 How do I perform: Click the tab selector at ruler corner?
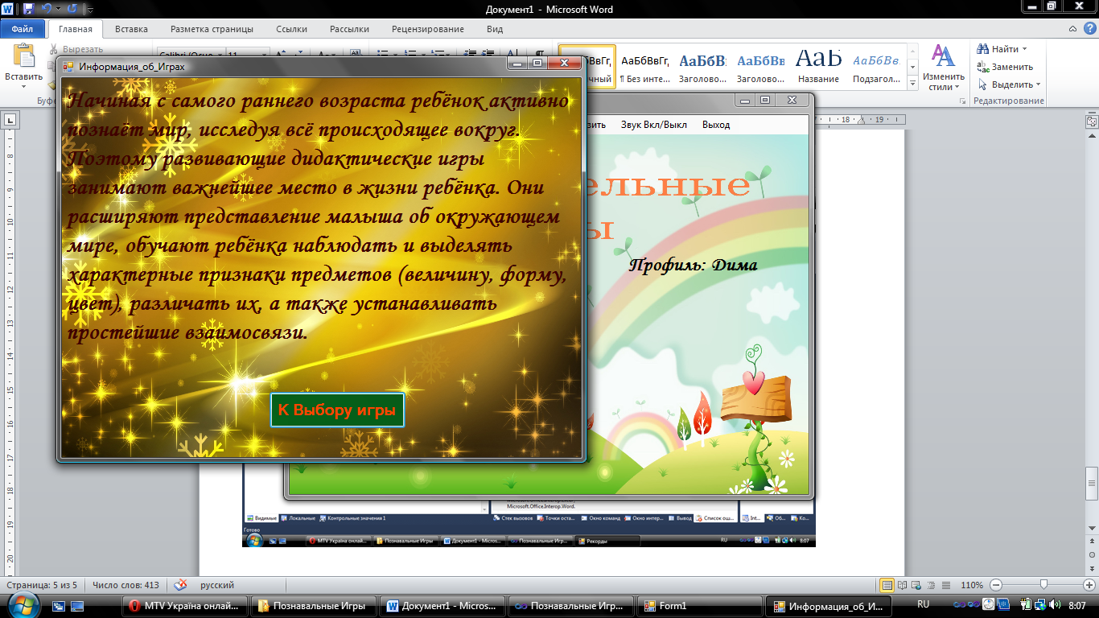click(10, 121)
